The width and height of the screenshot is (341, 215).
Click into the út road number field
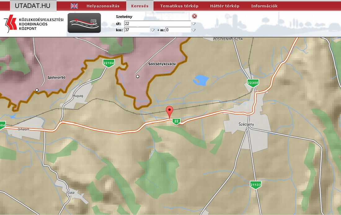tap(157, 24)
